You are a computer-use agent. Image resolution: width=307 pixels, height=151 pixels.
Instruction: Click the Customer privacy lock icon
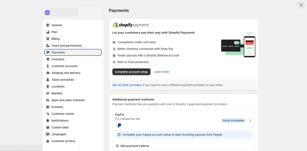click(48, 141)
